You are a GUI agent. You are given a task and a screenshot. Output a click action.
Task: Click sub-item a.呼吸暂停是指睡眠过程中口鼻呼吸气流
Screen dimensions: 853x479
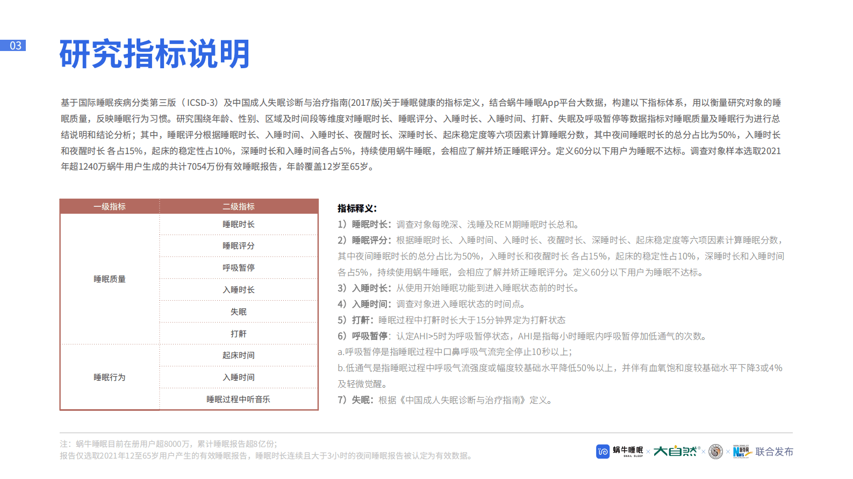tap(455, 352)
